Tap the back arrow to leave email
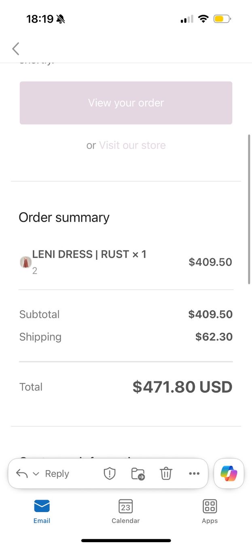Image resolution: width=252 pixels, height=547 pixels. (16, 49)
